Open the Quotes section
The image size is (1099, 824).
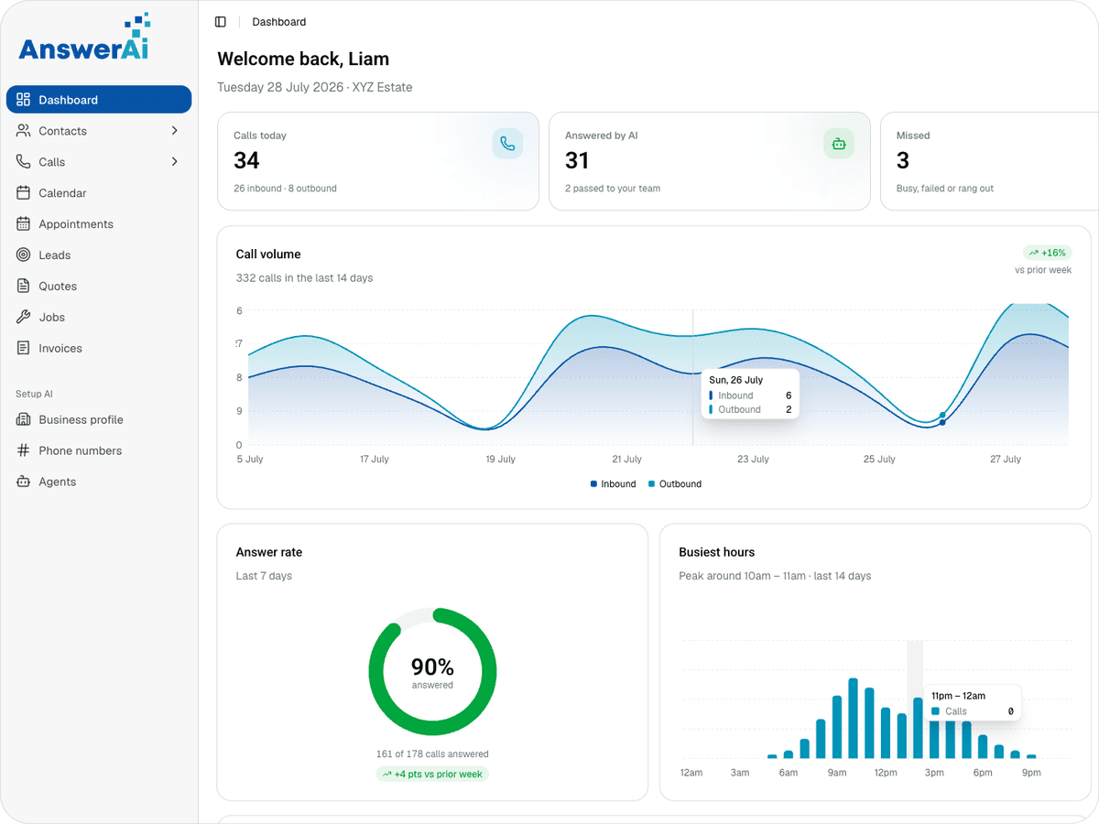click(x=99, y=287)
